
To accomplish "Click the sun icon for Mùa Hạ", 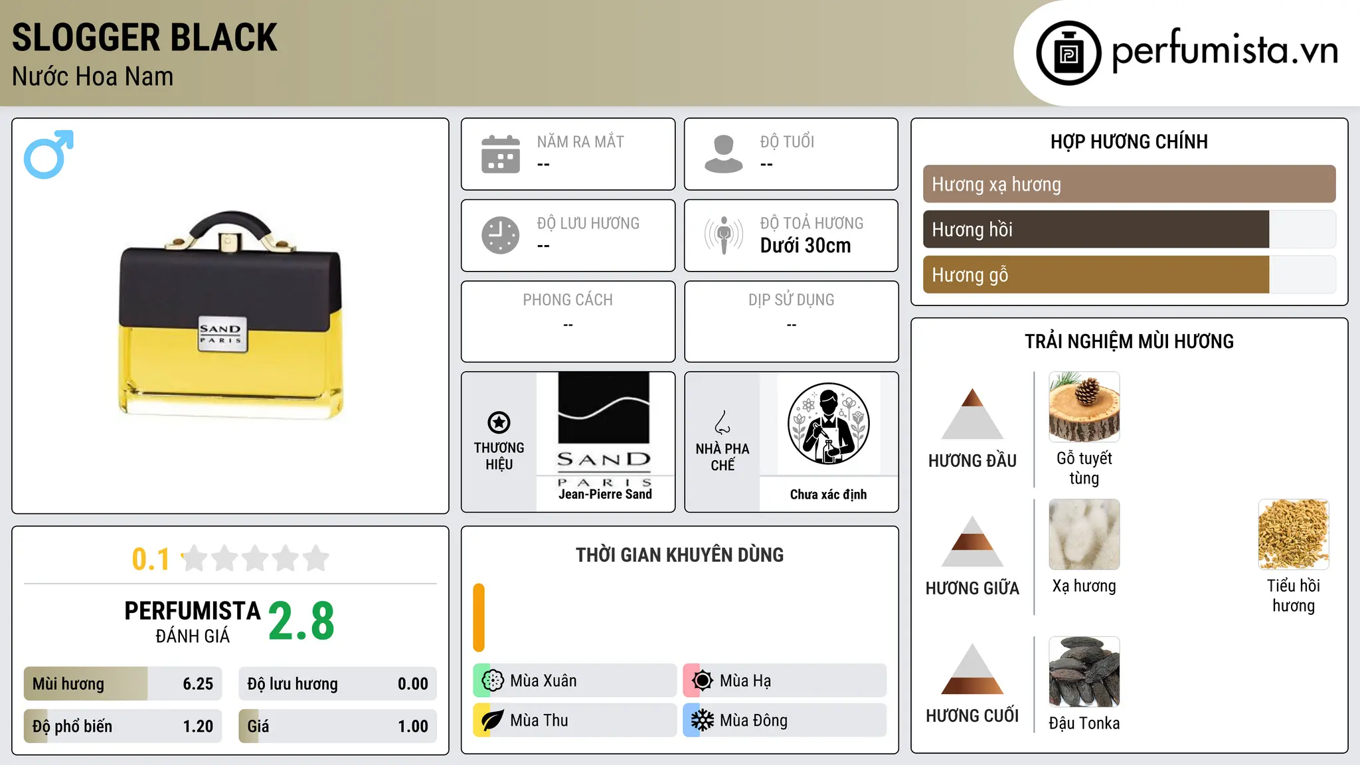I will point(703,681).
